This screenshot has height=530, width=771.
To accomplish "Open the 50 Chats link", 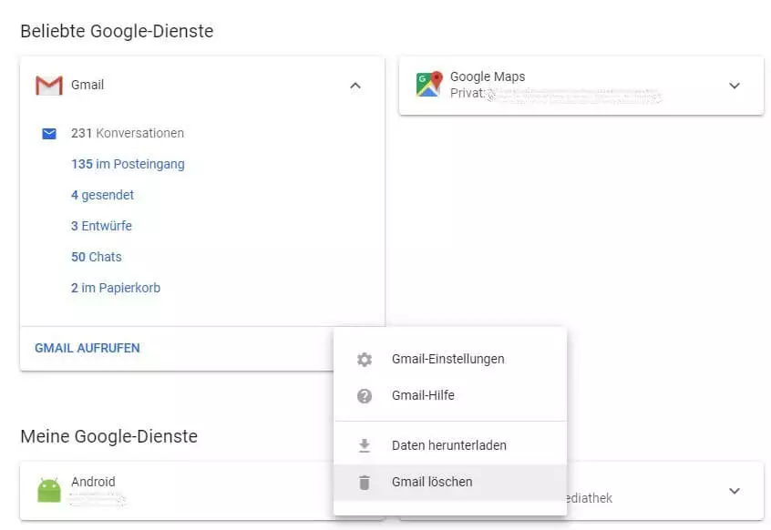I will point(97,257).
